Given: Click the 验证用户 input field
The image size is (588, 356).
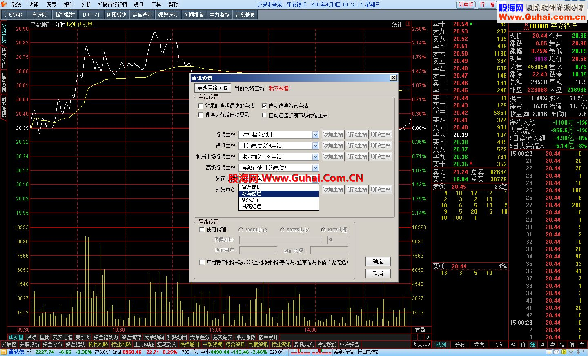Looking at the screenshot, I should (x=258, y=250).
